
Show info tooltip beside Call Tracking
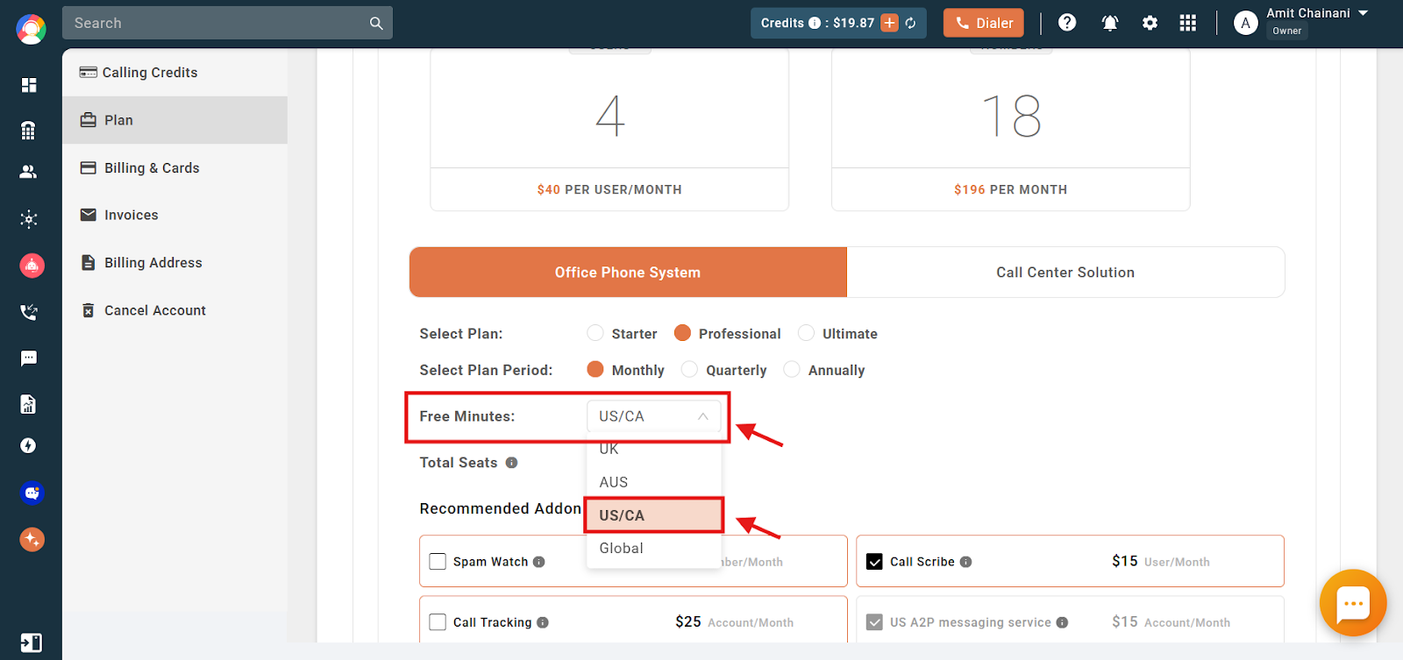point(543,622)
